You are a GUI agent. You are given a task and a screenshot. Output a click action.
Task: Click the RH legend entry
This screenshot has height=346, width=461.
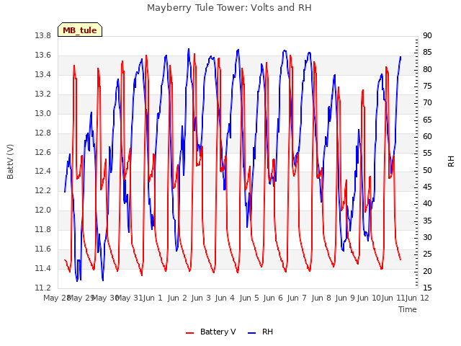(261, 332)
